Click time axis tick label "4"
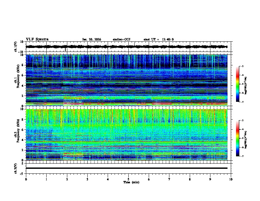The image size is (260, 201). click(108, 179)
